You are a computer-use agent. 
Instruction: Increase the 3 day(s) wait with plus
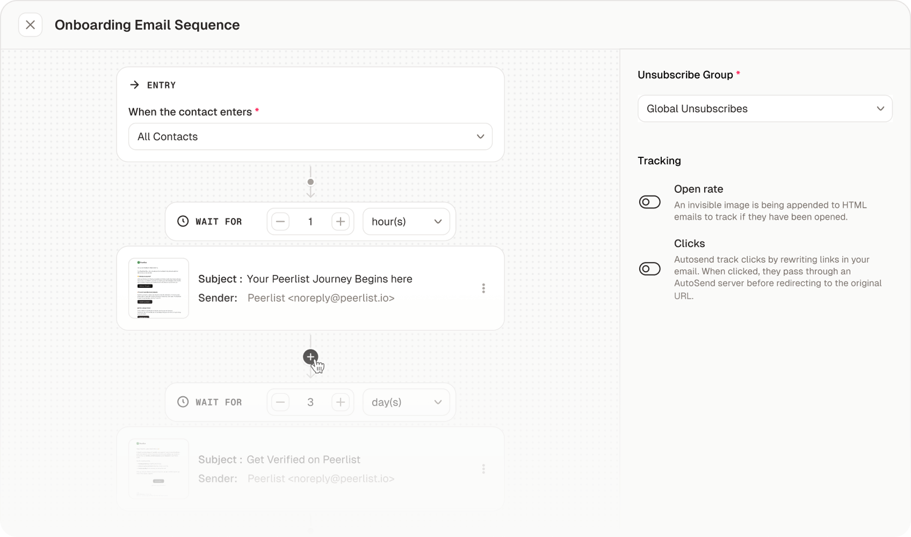tap(341, 402)
